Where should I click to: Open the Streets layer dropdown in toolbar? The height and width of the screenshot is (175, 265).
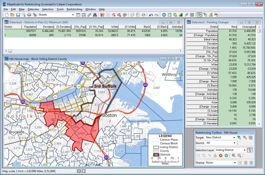73,15
